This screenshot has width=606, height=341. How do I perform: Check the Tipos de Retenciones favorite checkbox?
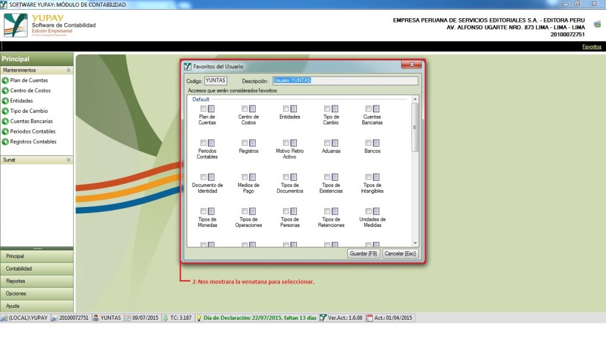coord(327,211)
